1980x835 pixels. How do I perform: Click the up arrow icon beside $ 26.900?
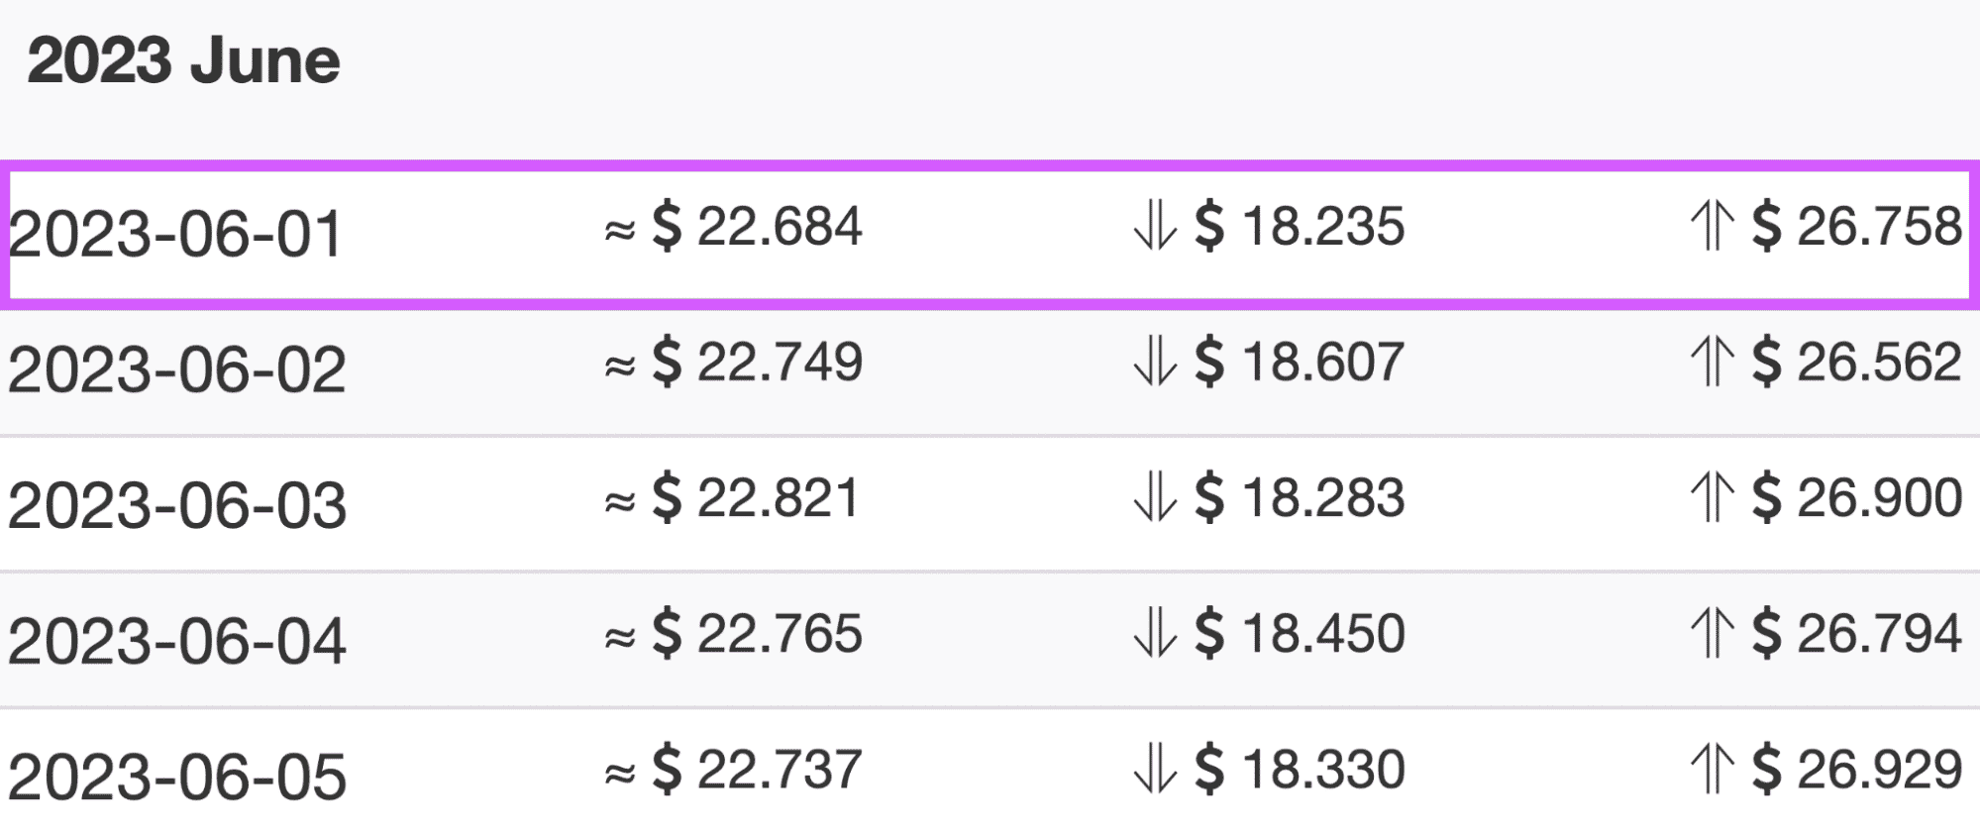coord(1712,497)
